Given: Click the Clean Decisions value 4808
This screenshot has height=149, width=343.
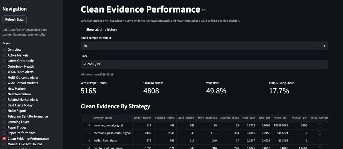Looking at the screenshot, I should coord(151,91).
